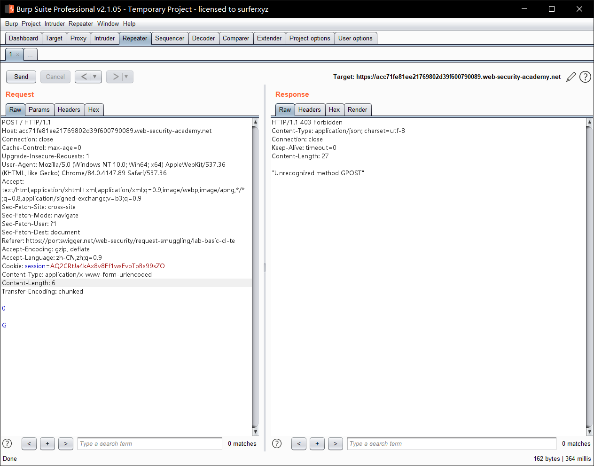Edit target with the pencil icon
This screenshot has height=466, width=594.
[571, 77]
